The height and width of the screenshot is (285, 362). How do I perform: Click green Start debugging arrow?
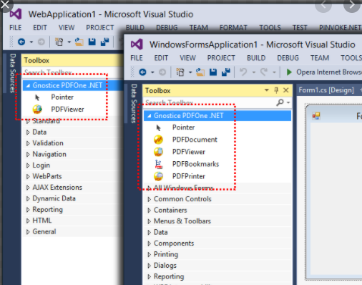click(x=289, y=72)
